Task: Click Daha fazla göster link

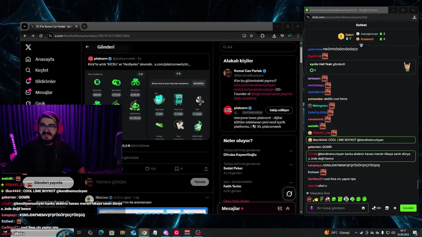Action: pos(236,201)
